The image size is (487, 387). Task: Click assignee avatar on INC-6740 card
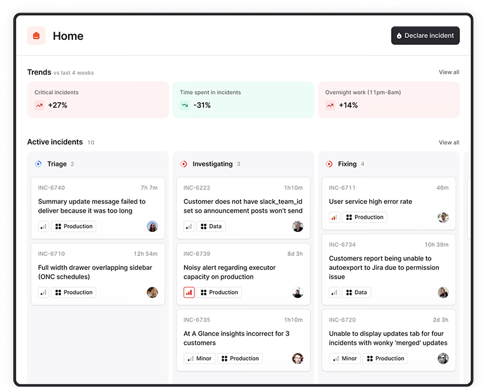pos(152,226)
